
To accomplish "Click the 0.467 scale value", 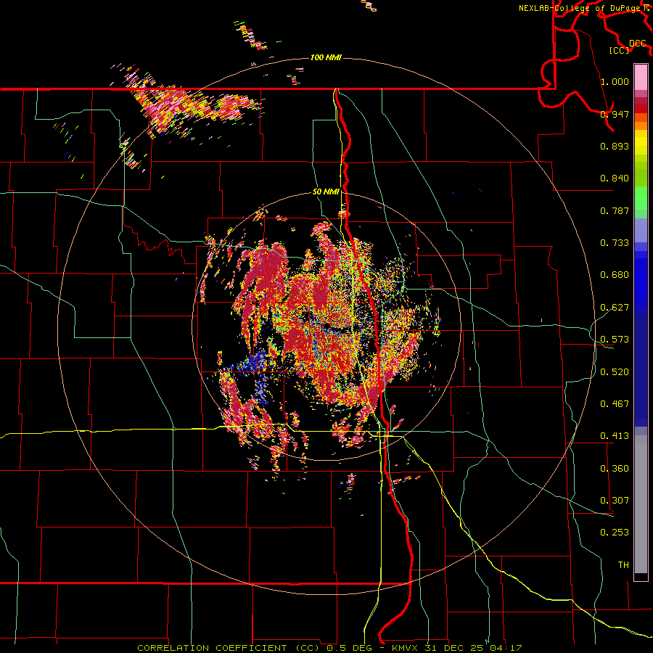I will [615, 404].
